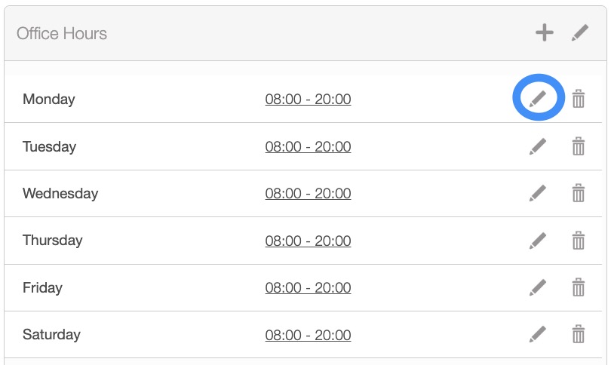Click the Monday 08:00 - 20:00 link

click(308, 99)
